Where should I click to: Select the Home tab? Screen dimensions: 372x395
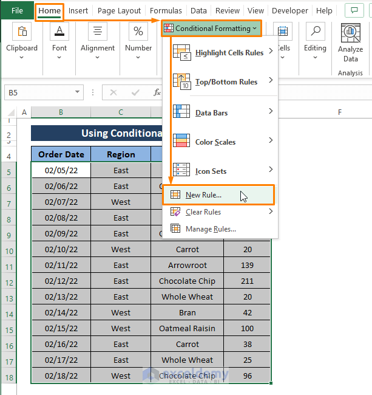(49, 12)
